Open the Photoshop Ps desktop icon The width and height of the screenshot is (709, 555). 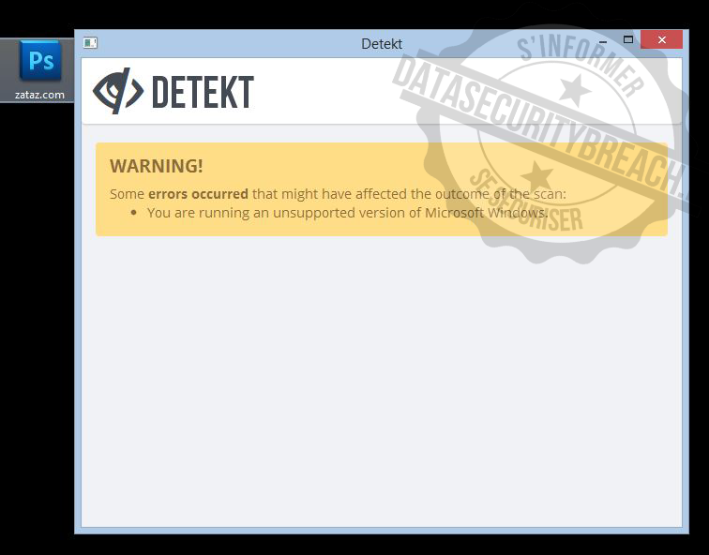[x=39, y=61]
